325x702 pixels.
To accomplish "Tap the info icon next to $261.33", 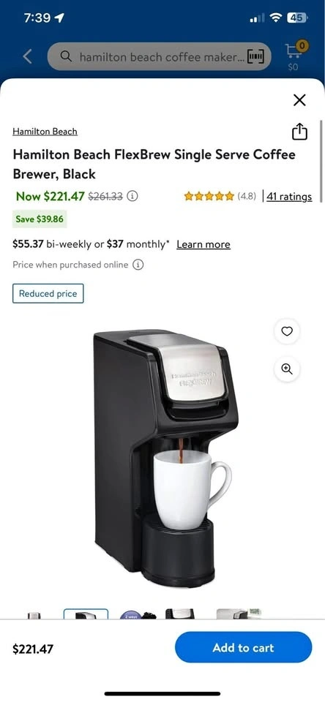I will coord(132,196).
